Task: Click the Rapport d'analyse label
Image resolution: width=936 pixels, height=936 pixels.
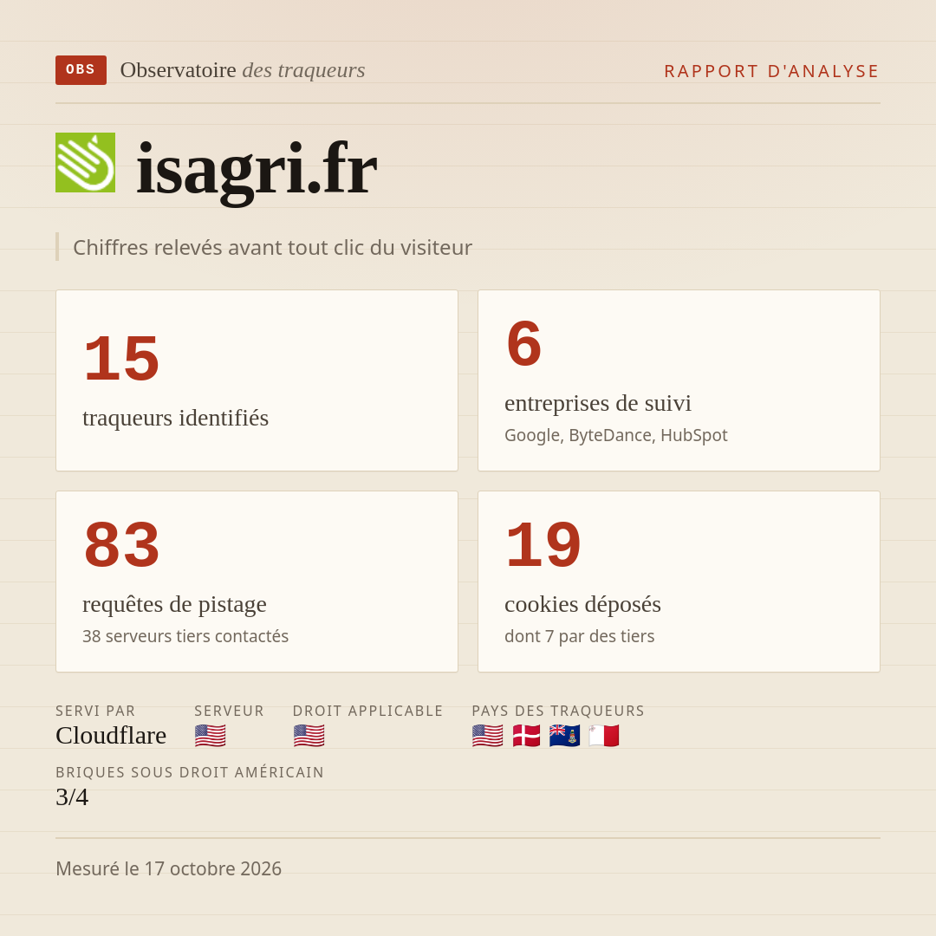Action: [x=772, y=71]
